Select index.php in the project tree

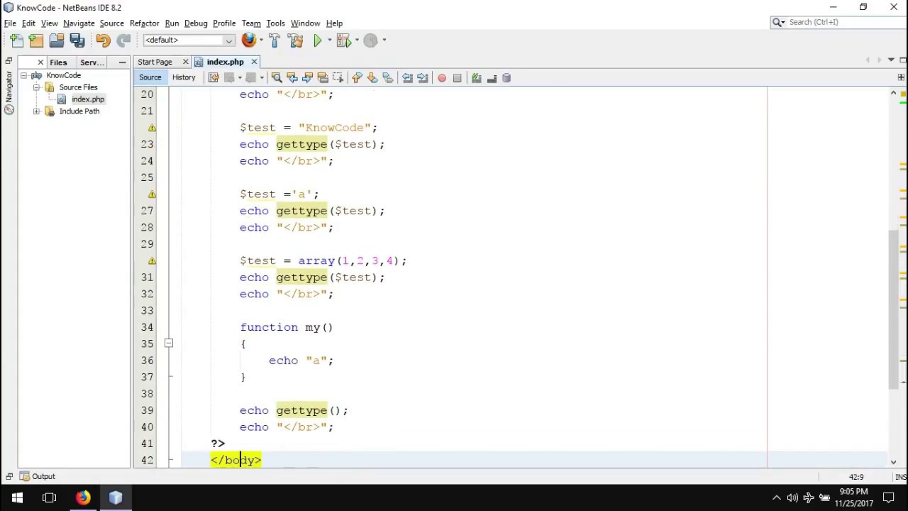87,99
